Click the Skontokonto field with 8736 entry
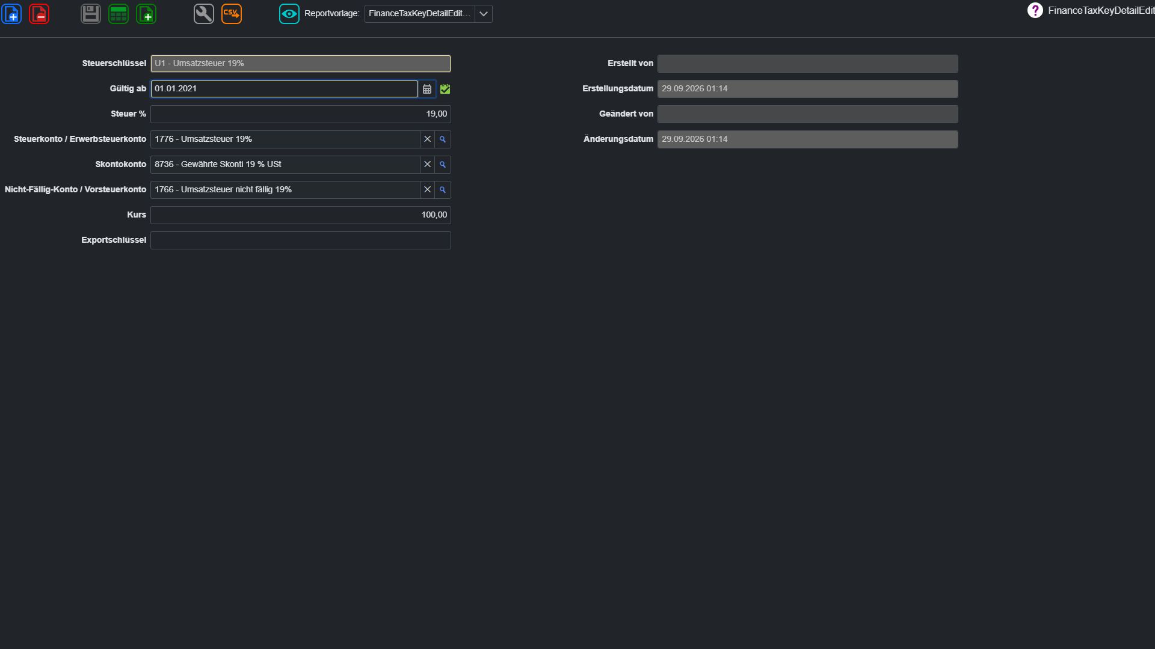 pos(285,165)
